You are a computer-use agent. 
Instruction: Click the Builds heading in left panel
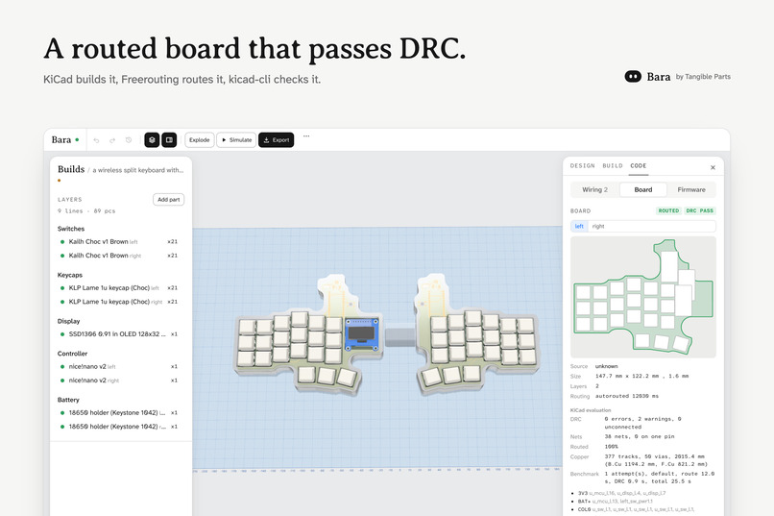pyautogui.click(x=71, y=169)
